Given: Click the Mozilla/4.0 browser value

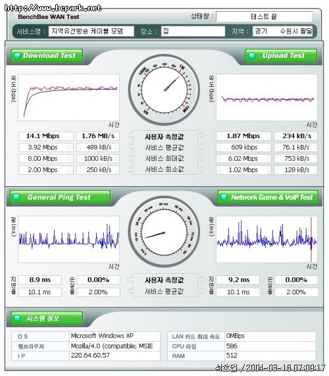Looking at the screenshot, I should pos(112,346).
